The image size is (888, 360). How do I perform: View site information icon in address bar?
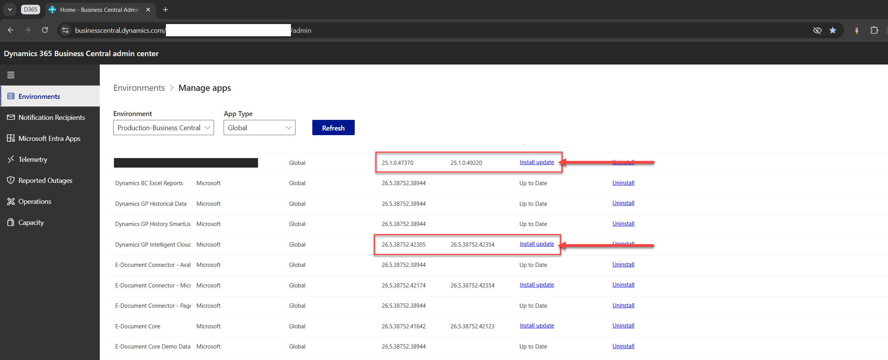65,30
